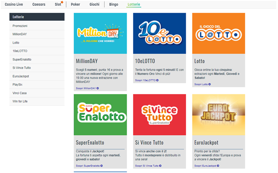Image resolution: width=278 pixels, height=173 pixels.
Task: Open 10eLOTTO from the sidebar list
Action: [37, 51]
